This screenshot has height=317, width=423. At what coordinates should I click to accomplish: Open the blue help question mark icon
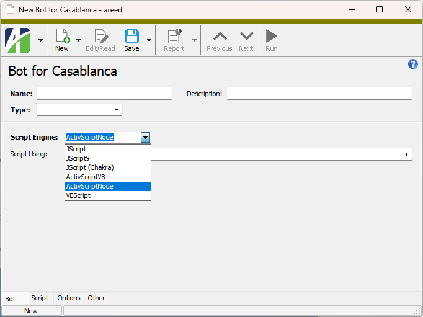[412, 65]
